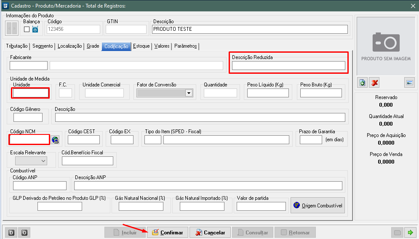Click into the Código NCM field
Viewport: 419px width, 239px height.
click(x=29, y=140)
